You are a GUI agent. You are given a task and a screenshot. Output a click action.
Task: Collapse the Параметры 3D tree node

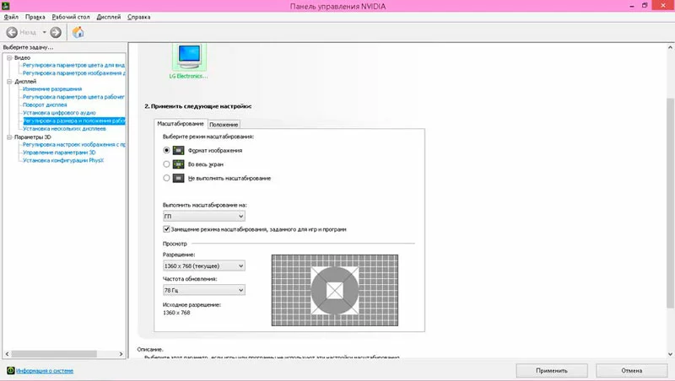click(x=9, y=137)
